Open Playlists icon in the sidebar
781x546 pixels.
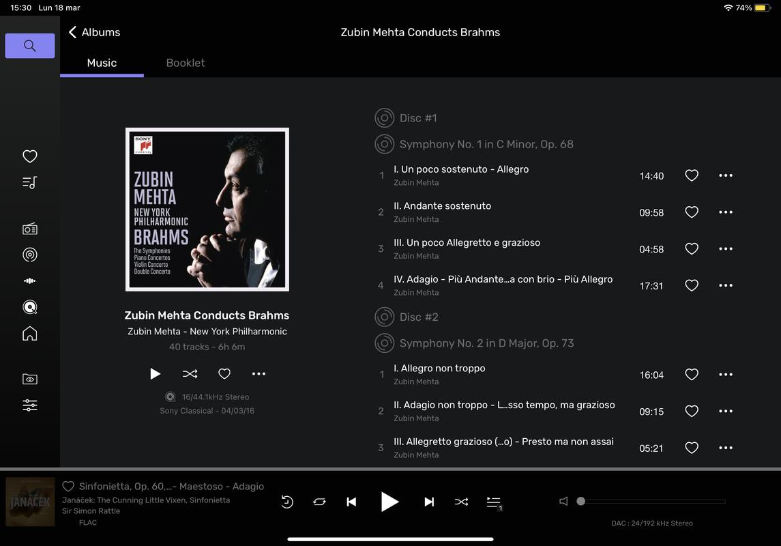[x=30, y=183]
